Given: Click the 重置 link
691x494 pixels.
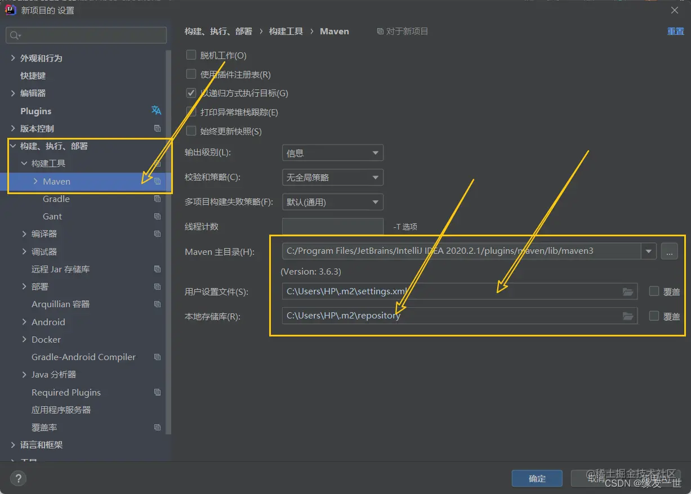Looking at the screenshot, I should coord(676,32).
